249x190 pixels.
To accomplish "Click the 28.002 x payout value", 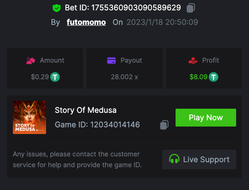I will pos(124,77).
